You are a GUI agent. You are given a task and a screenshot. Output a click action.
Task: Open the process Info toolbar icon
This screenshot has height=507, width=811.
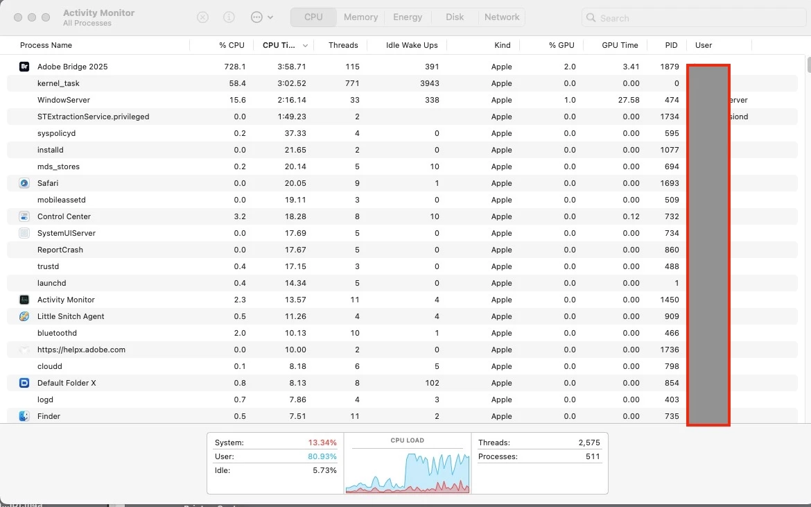coord(229,17)
